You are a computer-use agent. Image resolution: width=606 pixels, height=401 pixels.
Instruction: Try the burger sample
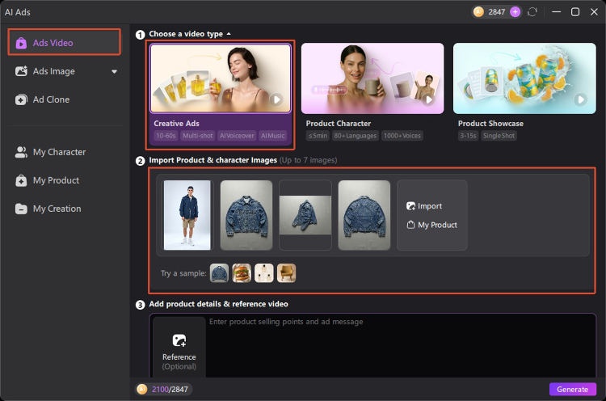242,273
